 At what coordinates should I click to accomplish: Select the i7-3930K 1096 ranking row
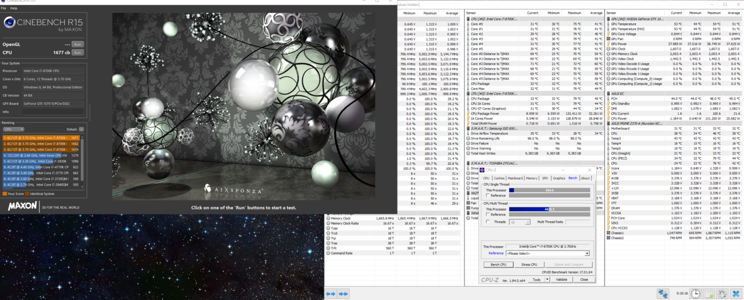[x=41, y=161]
